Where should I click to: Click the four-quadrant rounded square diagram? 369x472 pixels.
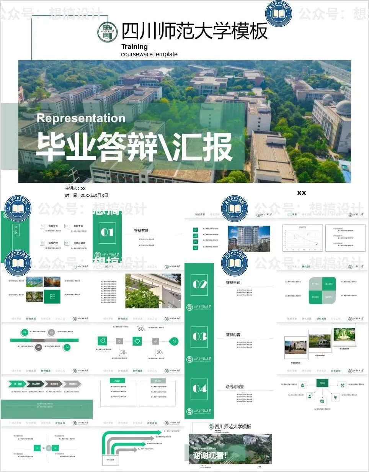(x=322, y=290)
